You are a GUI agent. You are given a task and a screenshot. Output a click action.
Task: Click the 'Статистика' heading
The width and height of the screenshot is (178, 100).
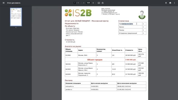pos(123,21)
